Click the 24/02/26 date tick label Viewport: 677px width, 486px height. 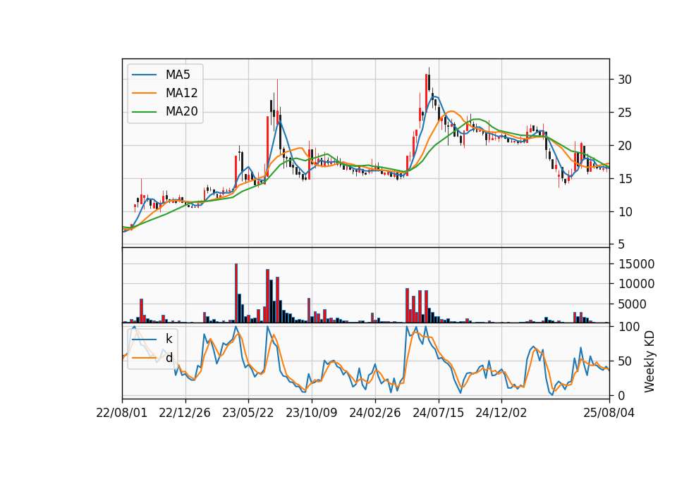point(374,413)
